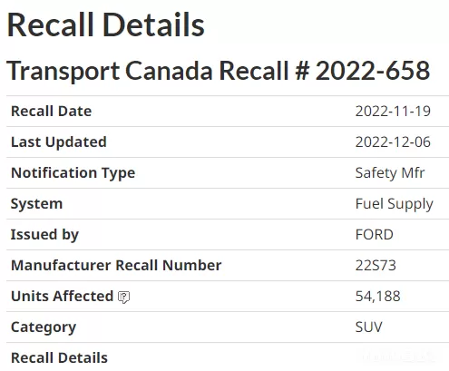Click the Notification Type label
The width and height of the screenshot is (449, 371).
[x=73, y=173]
